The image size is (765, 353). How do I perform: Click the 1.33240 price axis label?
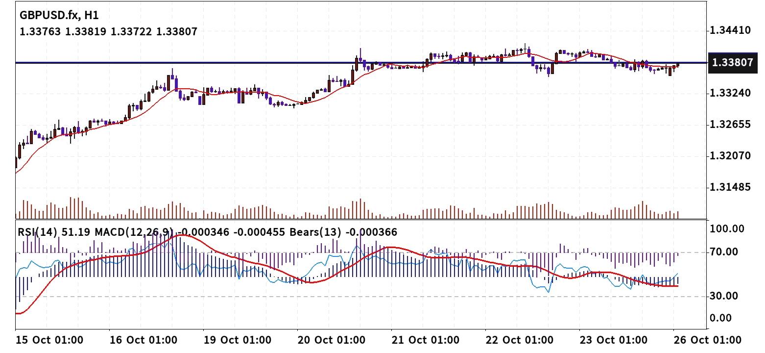(x=730, y=93)
